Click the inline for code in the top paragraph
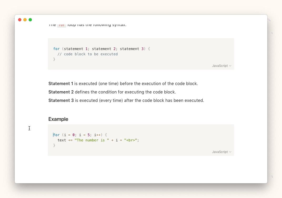 [62, 25]
